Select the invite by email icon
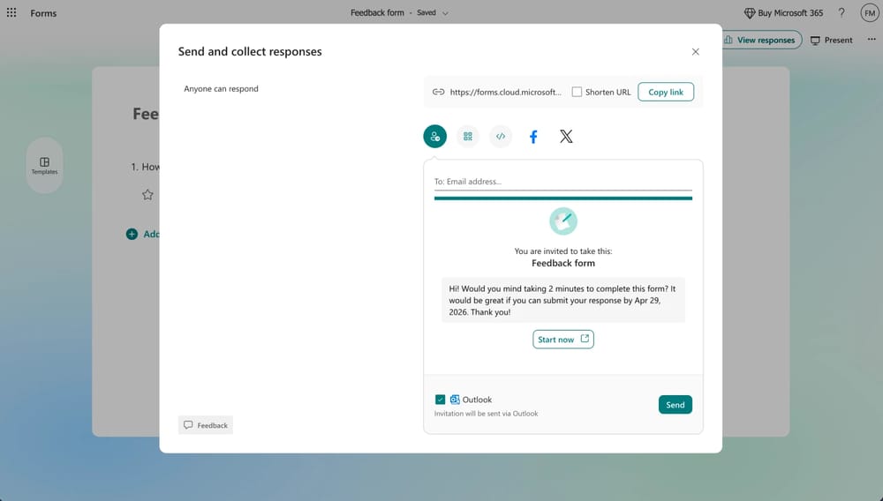Viewport: 883px width, 501px height. point(434,137)
